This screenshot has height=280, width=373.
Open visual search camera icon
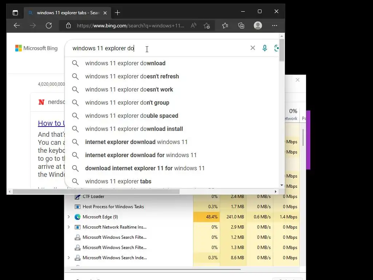point(276,48)
